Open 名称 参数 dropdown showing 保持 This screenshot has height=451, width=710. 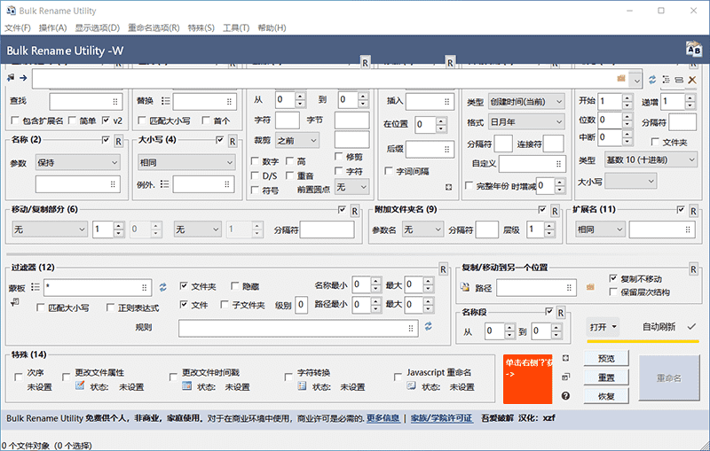tap(78, 163)
